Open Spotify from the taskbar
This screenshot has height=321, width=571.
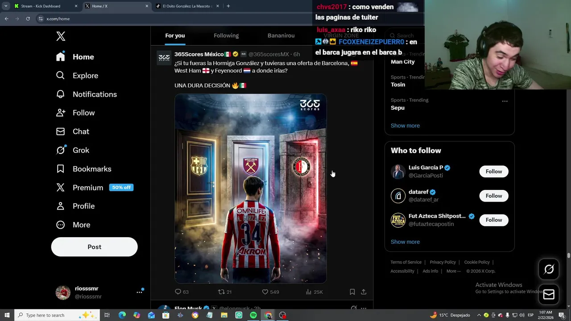coord(253,315)
